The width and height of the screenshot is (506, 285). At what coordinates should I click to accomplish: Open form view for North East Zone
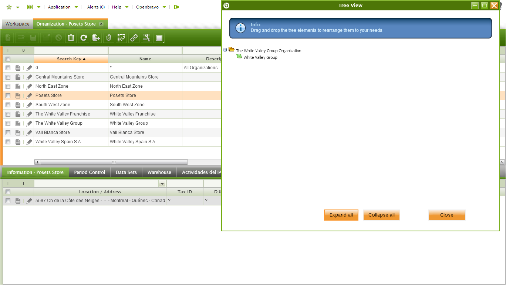click(18, 86)
